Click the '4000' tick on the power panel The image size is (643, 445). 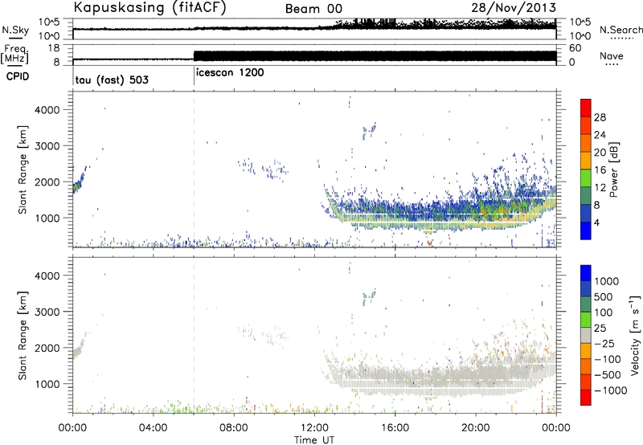point(47,110)
